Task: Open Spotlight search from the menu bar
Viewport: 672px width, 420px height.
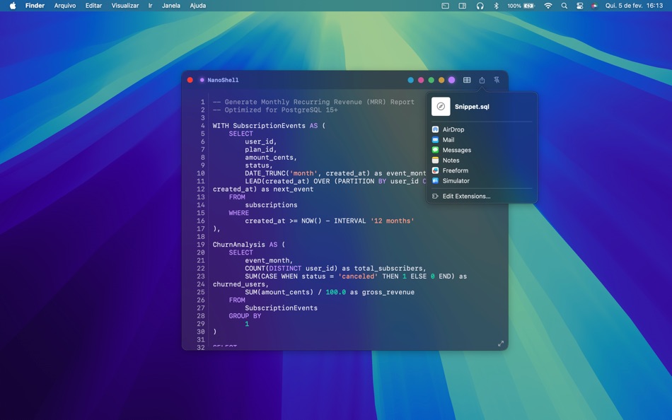Action: pyautogui.click(x=564, y=6)
